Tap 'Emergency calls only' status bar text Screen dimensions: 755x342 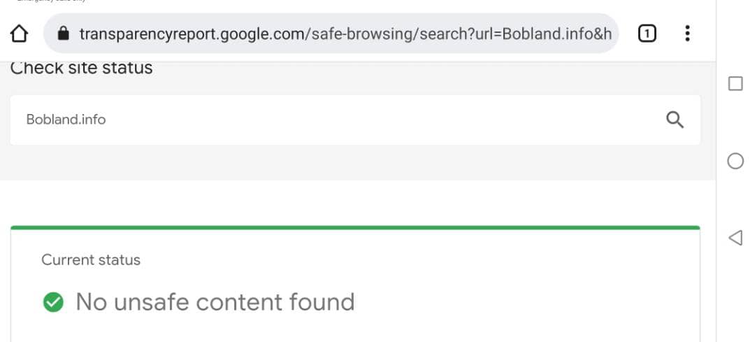coord(50,1)
